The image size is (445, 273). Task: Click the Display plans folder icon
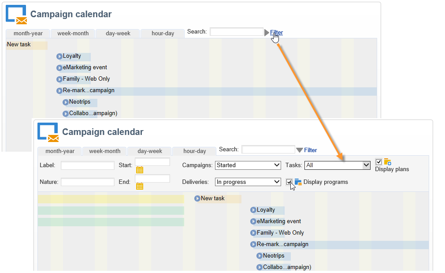pyautogui.click(x=387, y=162)
